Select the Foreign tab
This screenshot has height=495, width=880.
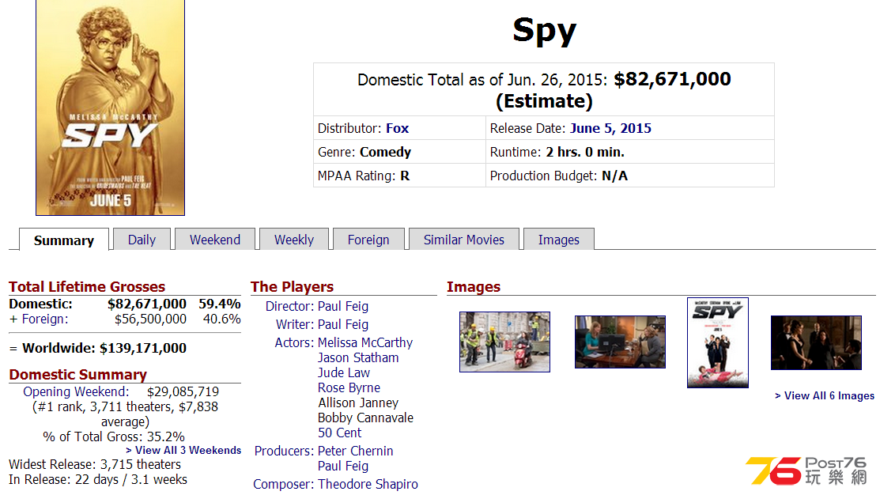[x=368, y=240]
